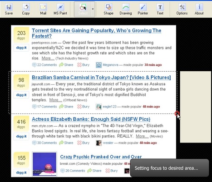The width and height of the screenshot is (212, 182).
Task: Click Share on the torrent story
Action: (x=66, y=65)
